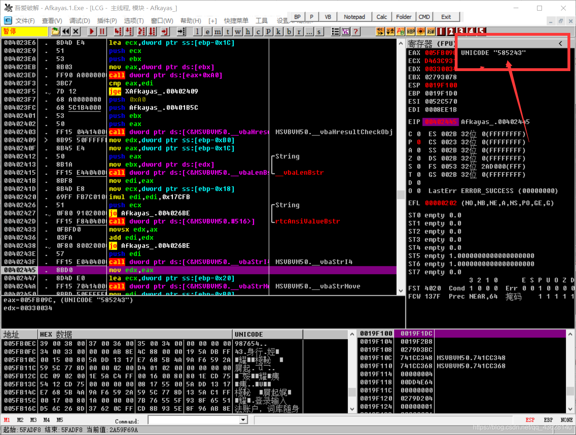Launch Notepad from the button bar
Image resolution: width=576 pixels, height=435 pixels.
[x=355, y=17]
